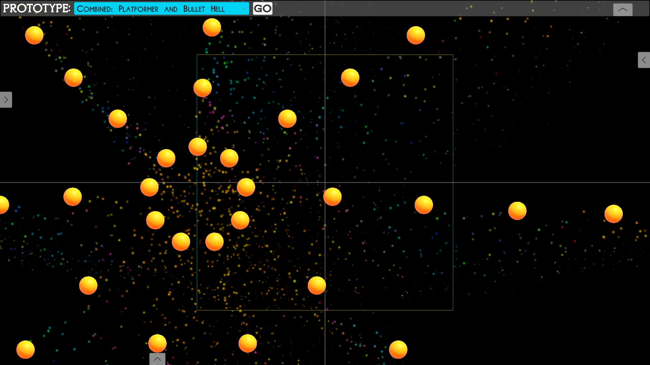
Task: Open the prototype selection combo box
Action: pos(161,9)
